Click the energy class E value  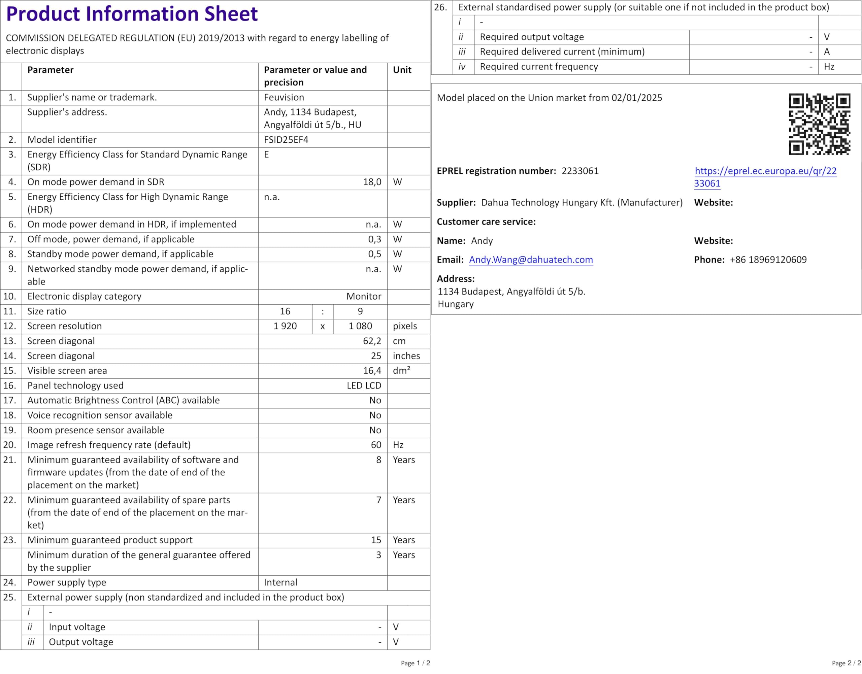(x=266, y=155)
